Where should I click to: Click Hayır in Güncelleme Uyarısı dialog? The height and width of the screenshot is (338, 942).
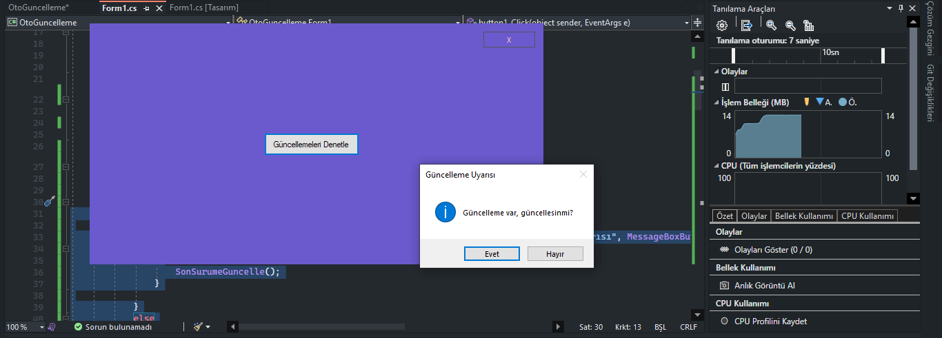[555, 254]
